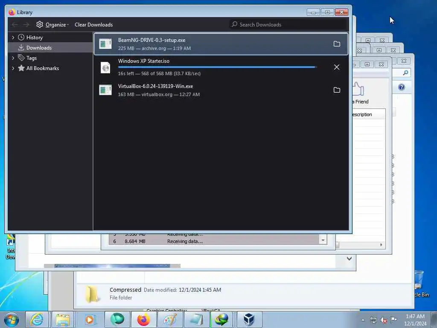Click the Compressed folder name in details pane
The height and width of the screenshot is (328, 437).
[125, 290]
